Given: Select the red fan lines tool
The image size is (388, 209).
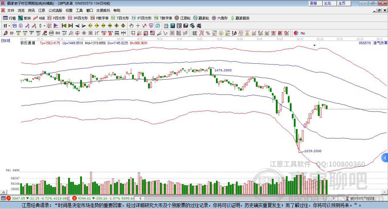Looking at the screenshot, I should pos(139,33).
